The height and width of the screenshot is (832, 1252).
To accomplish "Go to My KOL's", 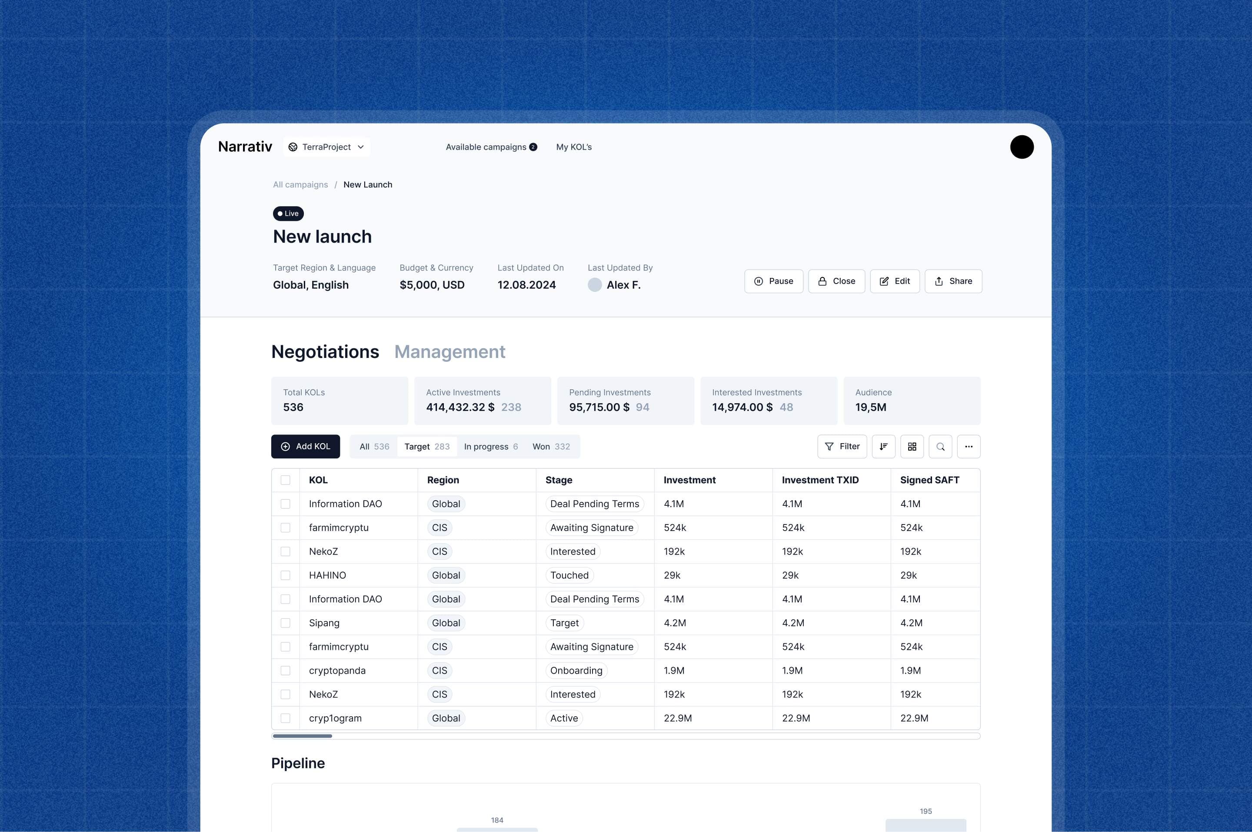I will pyautogui.click(x=574, y=147).
